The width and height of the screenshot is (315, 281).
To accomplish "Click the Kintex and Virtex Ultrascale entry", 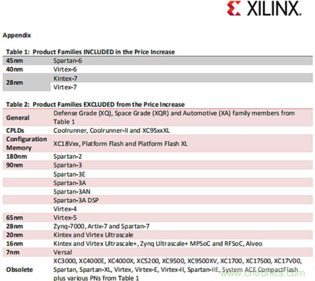I will pyautogui.click(x=93, y=235).
